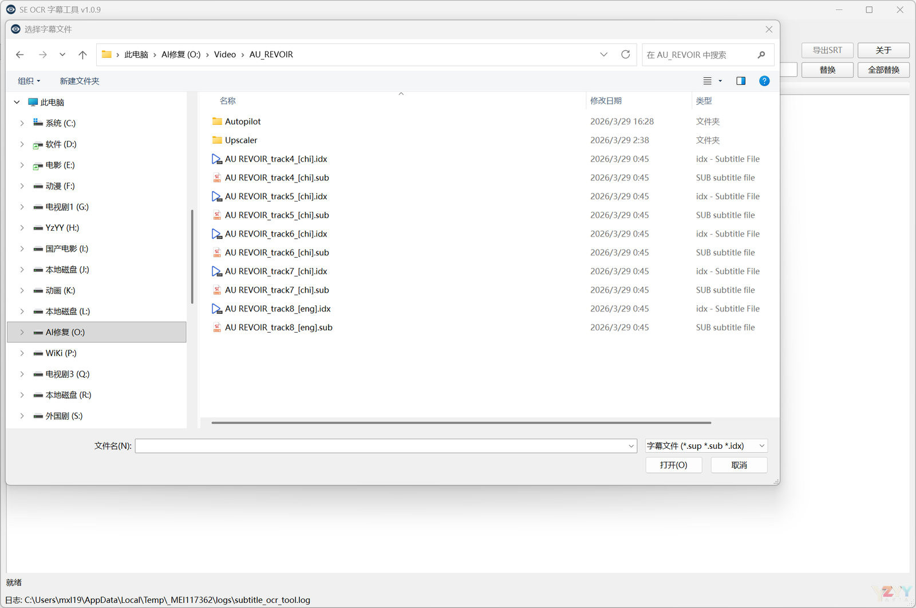Screen dimensions: 916x608
Task: Click icon of AU REVOIR_track7_[chi].sub
Action: pos(217,290)
